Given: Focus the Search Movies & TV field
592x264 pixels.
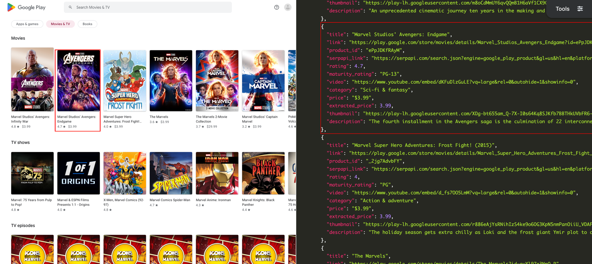Looking at the screenshot, I should point(148,7).
